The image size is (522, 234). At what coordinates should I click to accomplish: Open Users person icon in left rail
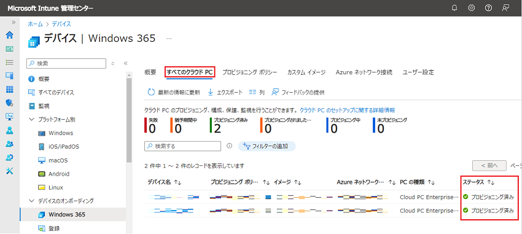(x=10, y=130)
